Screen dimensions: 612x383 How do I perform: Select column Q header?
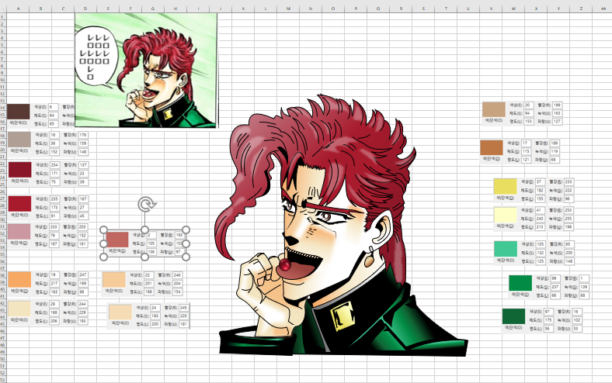[x=378, y=9]
